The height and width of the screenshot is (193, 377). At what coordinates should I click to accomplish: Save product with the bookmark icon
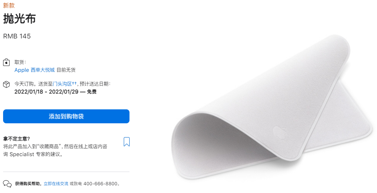click(126, 142)
